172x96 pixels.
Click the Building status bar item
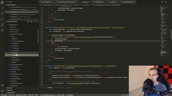pos(70,95)
